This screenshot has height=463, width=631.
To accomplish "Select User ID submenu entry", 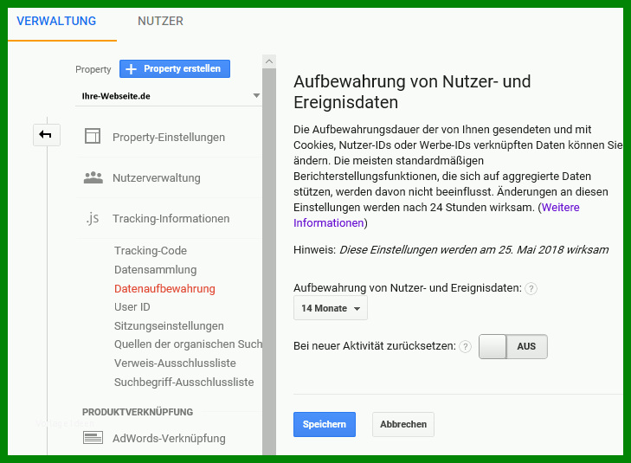I will (x=132, y=307).
